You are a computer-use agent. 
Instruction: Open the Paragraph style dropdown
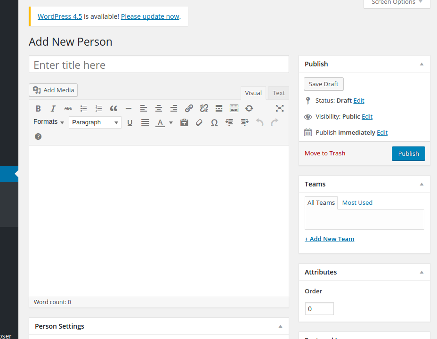[x=95, y=122]
